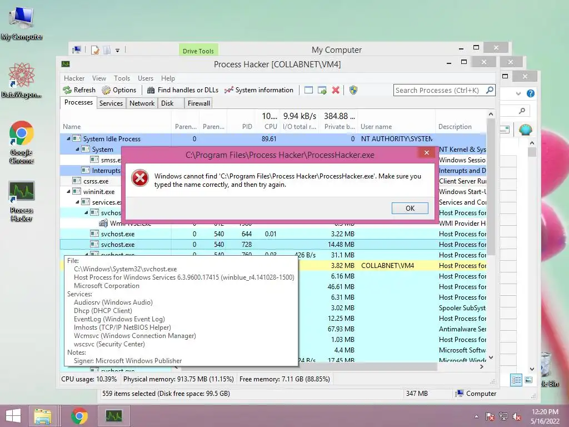Open the My Computer desktop icon
The image size is (569, 427).
click(22, 23)
